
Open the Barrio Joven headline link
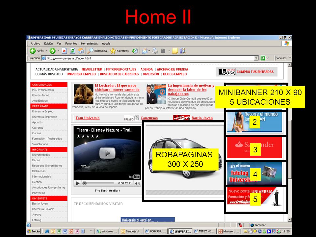pyautogui.click(x=202, y=118)
